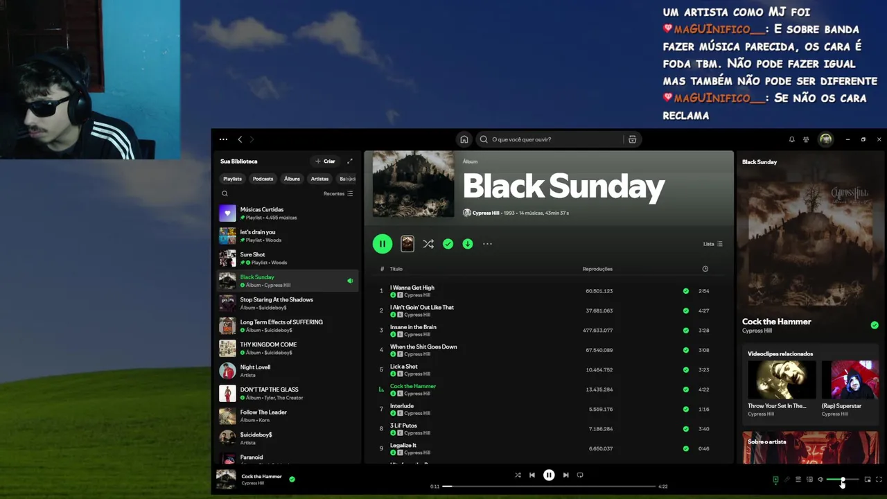This screenshot has width=887, height=499.
Task: Go forward with the right arrow
Action: 252,139
